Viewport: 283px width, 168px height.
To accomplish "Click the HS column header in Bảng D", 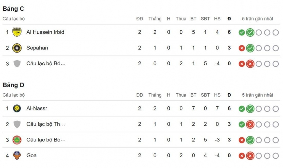I will pyautogui.click(x=217, y=95).
